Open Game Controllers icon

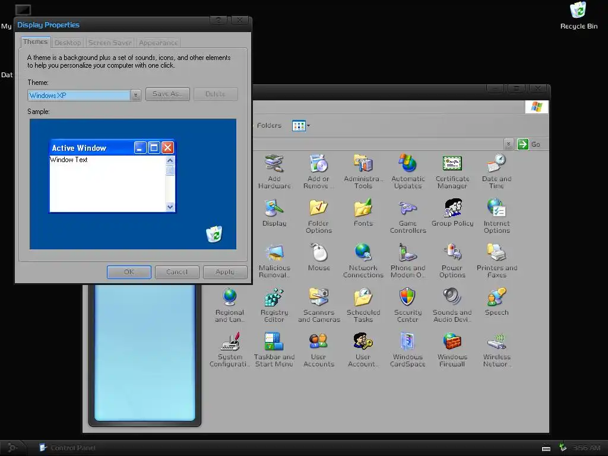coord(408,216)
